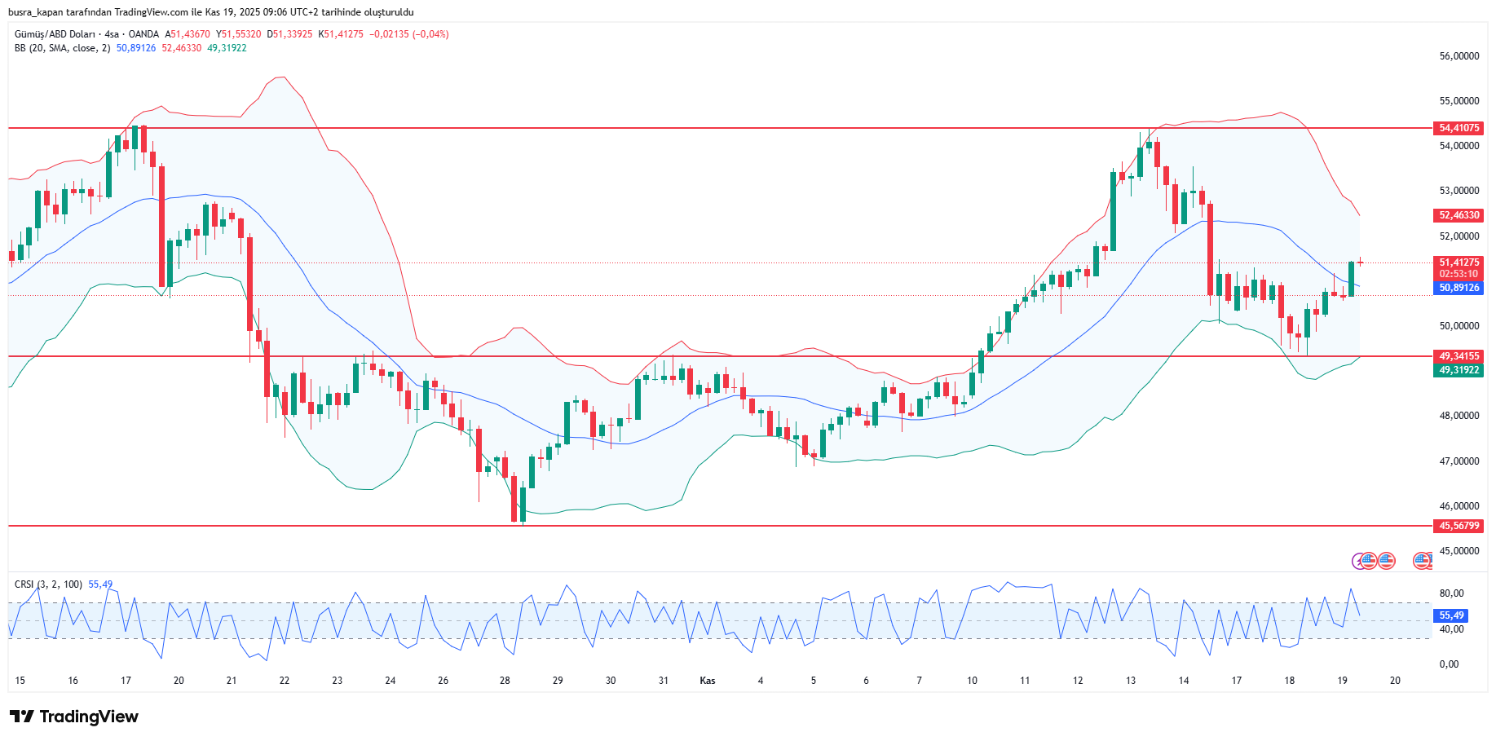Select the green 49,31922 lower band tag

click(x=1458, y=370)
